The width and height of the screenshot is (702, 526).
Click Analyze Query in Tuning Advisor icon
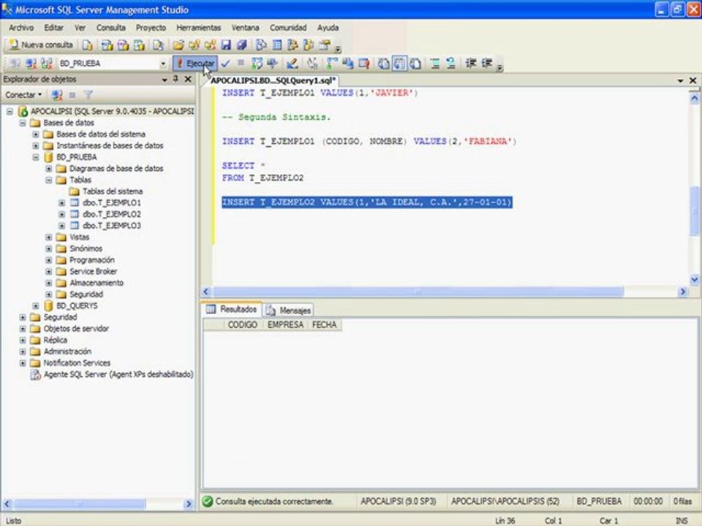272,64
